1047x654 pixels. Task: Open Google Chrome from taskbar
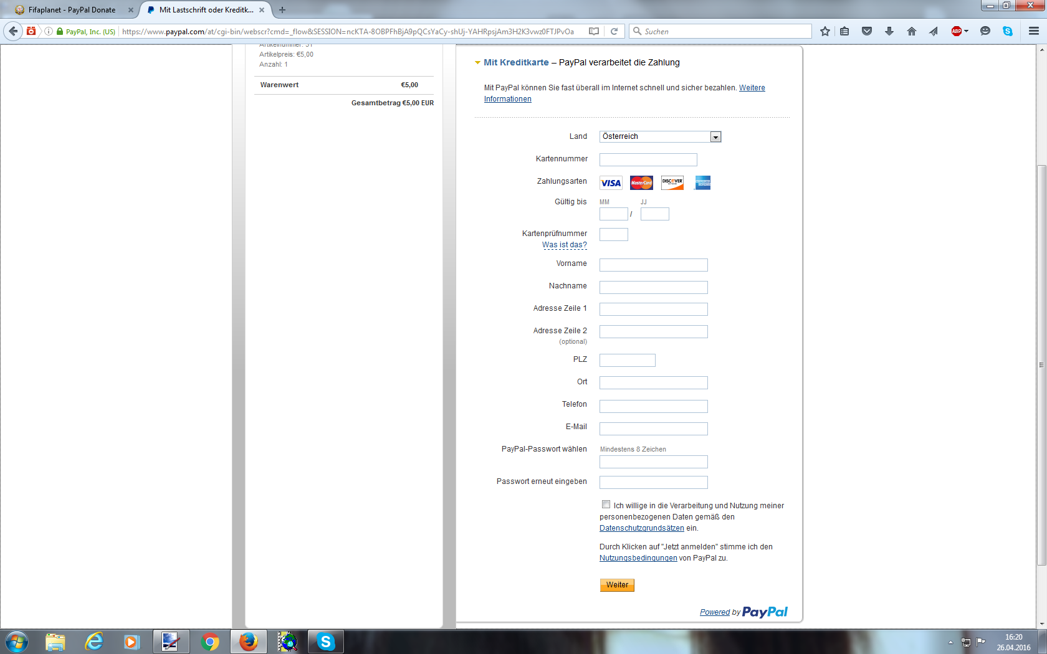coord(210,642)
